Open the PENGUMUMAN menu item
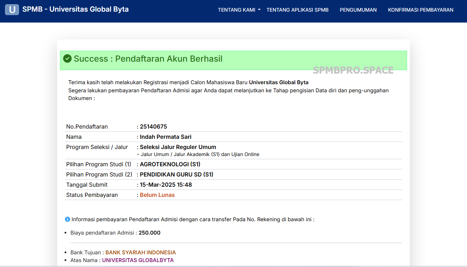Screen dimensions: 467x267 pos(358,10)
